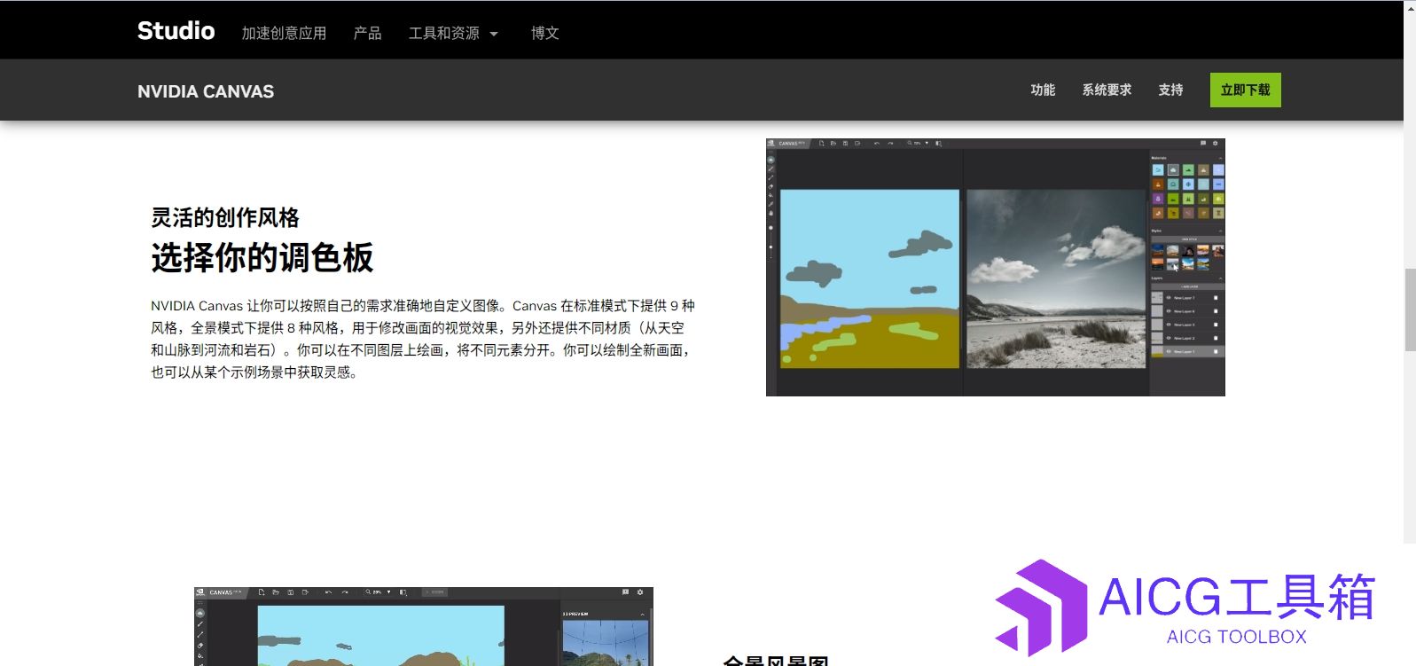Click the grayscale beach preview image
The width and height of the screenshot is (1416, 666).
(1055, 278)
